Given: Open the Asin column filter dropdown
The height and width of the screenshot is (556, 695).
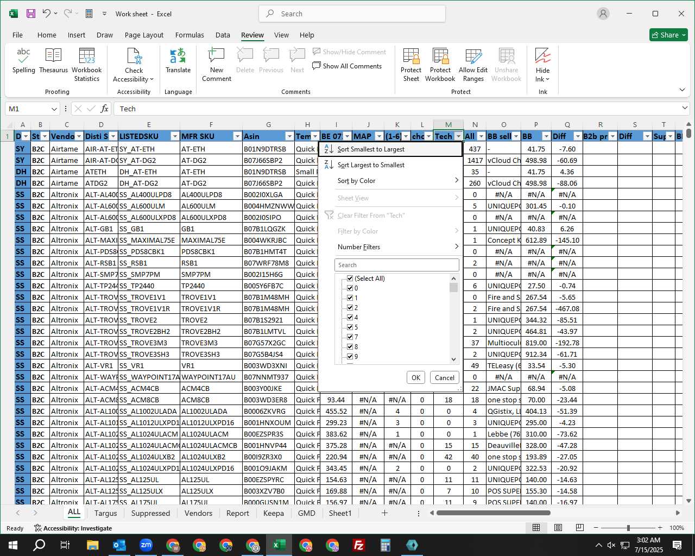Looking at the screenshot, I should (x=289, y=136).
